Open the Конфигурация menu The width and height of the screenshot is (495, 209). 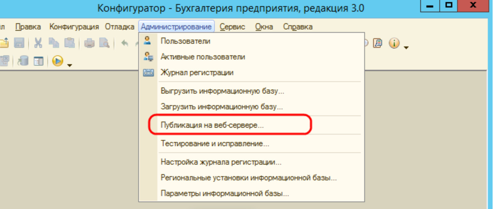coord(74,27)
